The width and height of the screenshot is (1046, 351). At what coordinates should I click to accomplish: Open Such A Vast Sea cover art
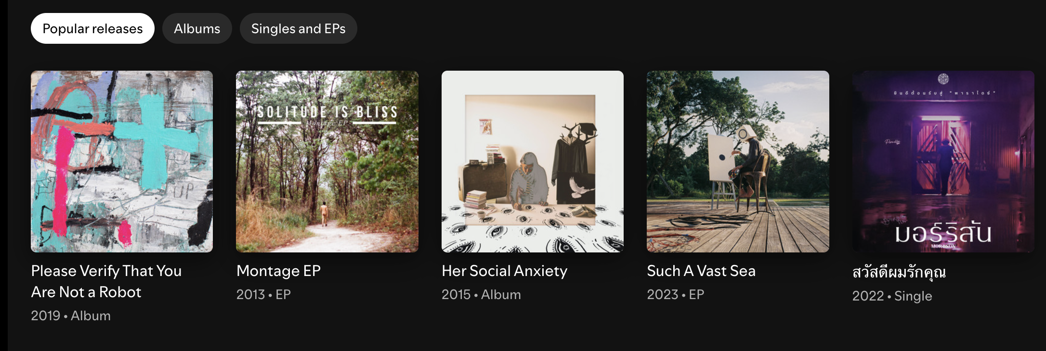click(x=738, y=162)
